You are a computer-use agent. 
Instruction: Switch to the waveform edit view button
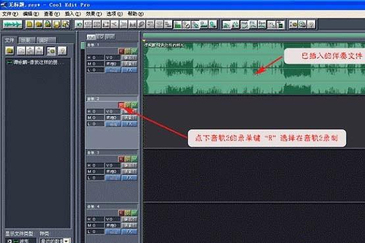12,24
